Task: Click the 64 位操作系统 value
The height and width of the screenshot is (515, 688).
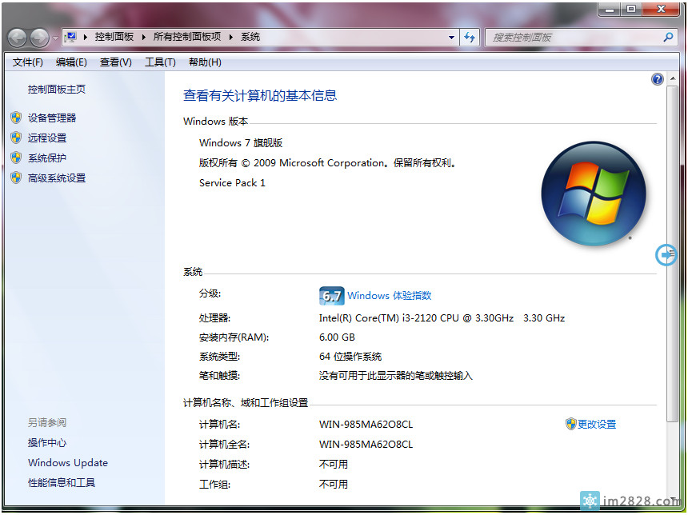Action: click(350, 357)
